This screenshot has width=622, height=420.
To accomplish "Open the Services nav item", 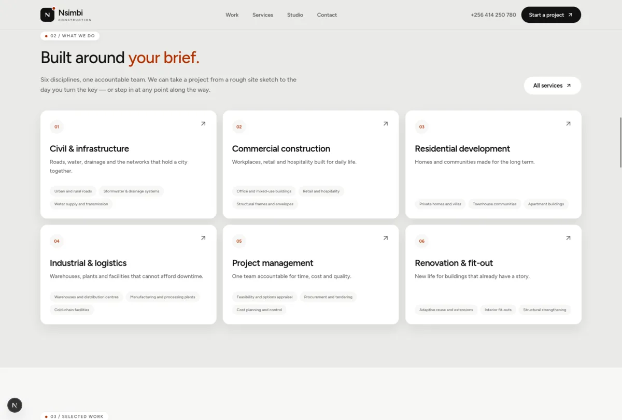I will point(263,15).
